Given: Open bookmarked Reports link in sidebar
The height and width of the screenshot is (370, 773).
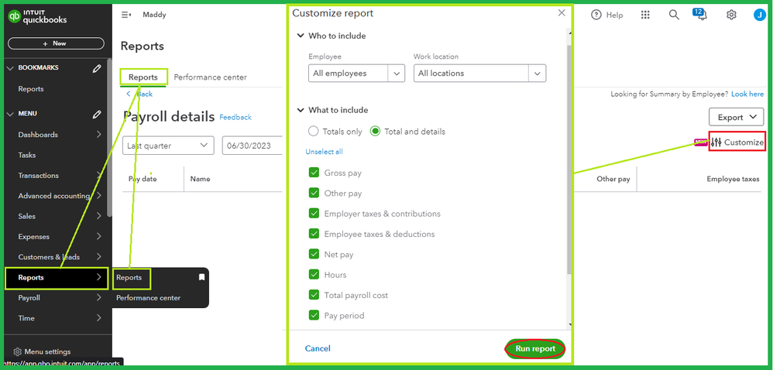Looking at the screenshot, I should [31, 89].
